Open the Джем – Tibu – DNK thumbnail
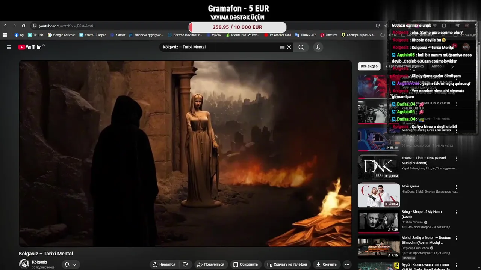The image size is (481, 270). [x=378, y=167]
